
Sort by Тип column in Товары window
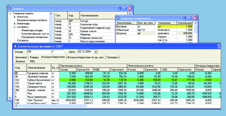click(61, 16)
